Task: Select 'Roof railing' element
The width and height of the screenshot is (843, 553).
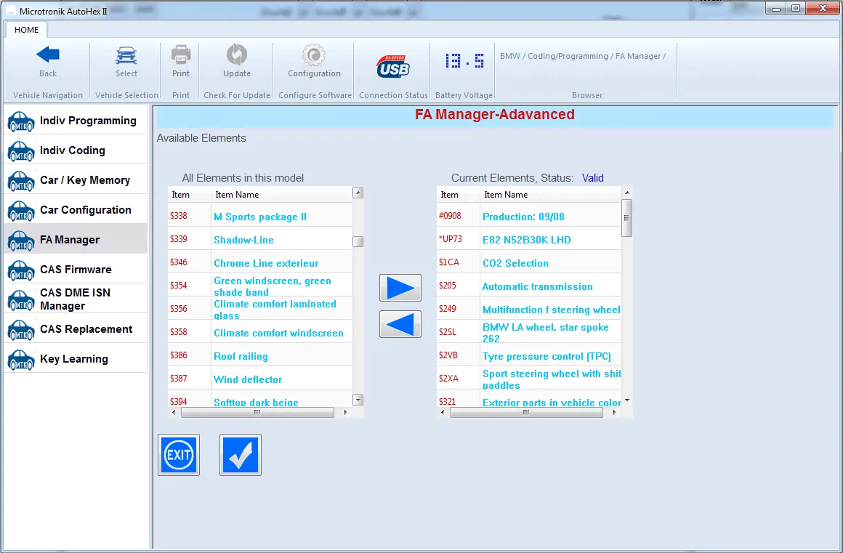Action: [x=260, y=356]
